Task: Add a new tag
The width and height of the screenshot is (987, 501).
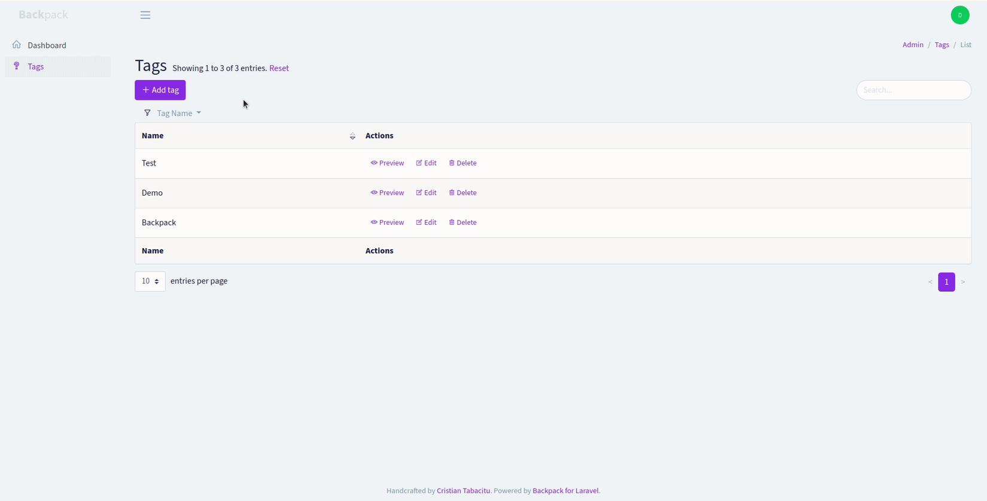Action: [x=160, y=90]
